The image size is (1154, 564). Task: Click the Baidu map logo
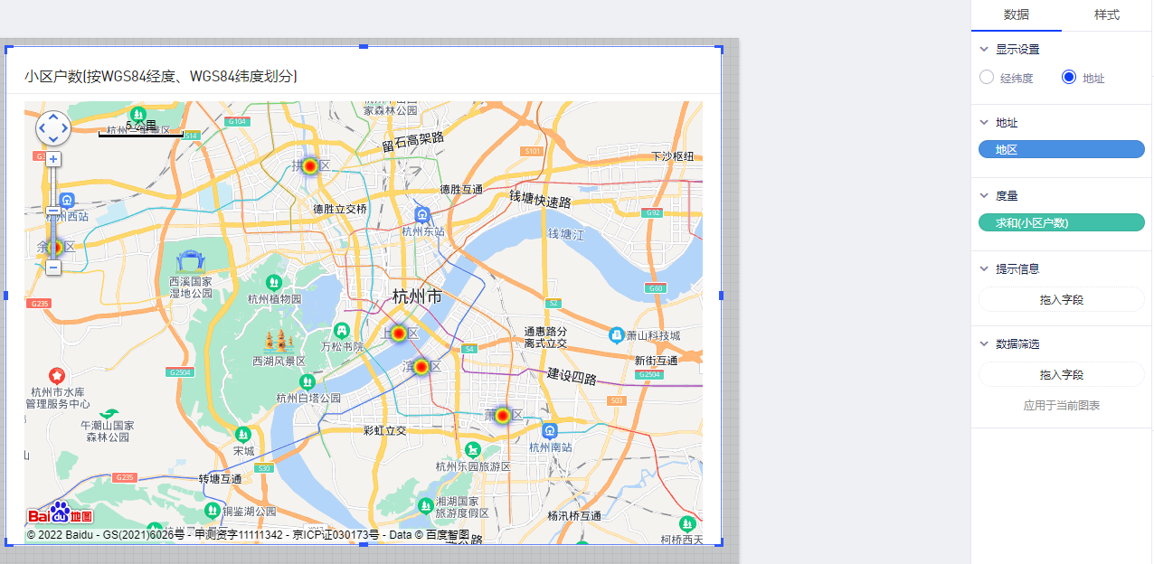[60, 514]
